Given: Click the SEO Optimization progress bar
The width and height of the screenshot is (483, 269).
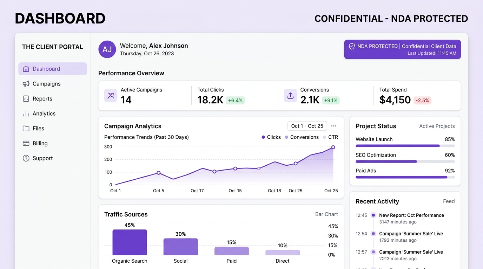Looking at the screenshot, I should pyautogui.click(x=405, y=161).
